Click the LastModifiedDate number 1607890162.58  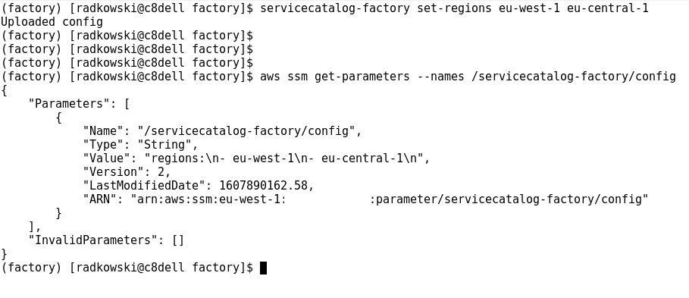pos(263,186)
